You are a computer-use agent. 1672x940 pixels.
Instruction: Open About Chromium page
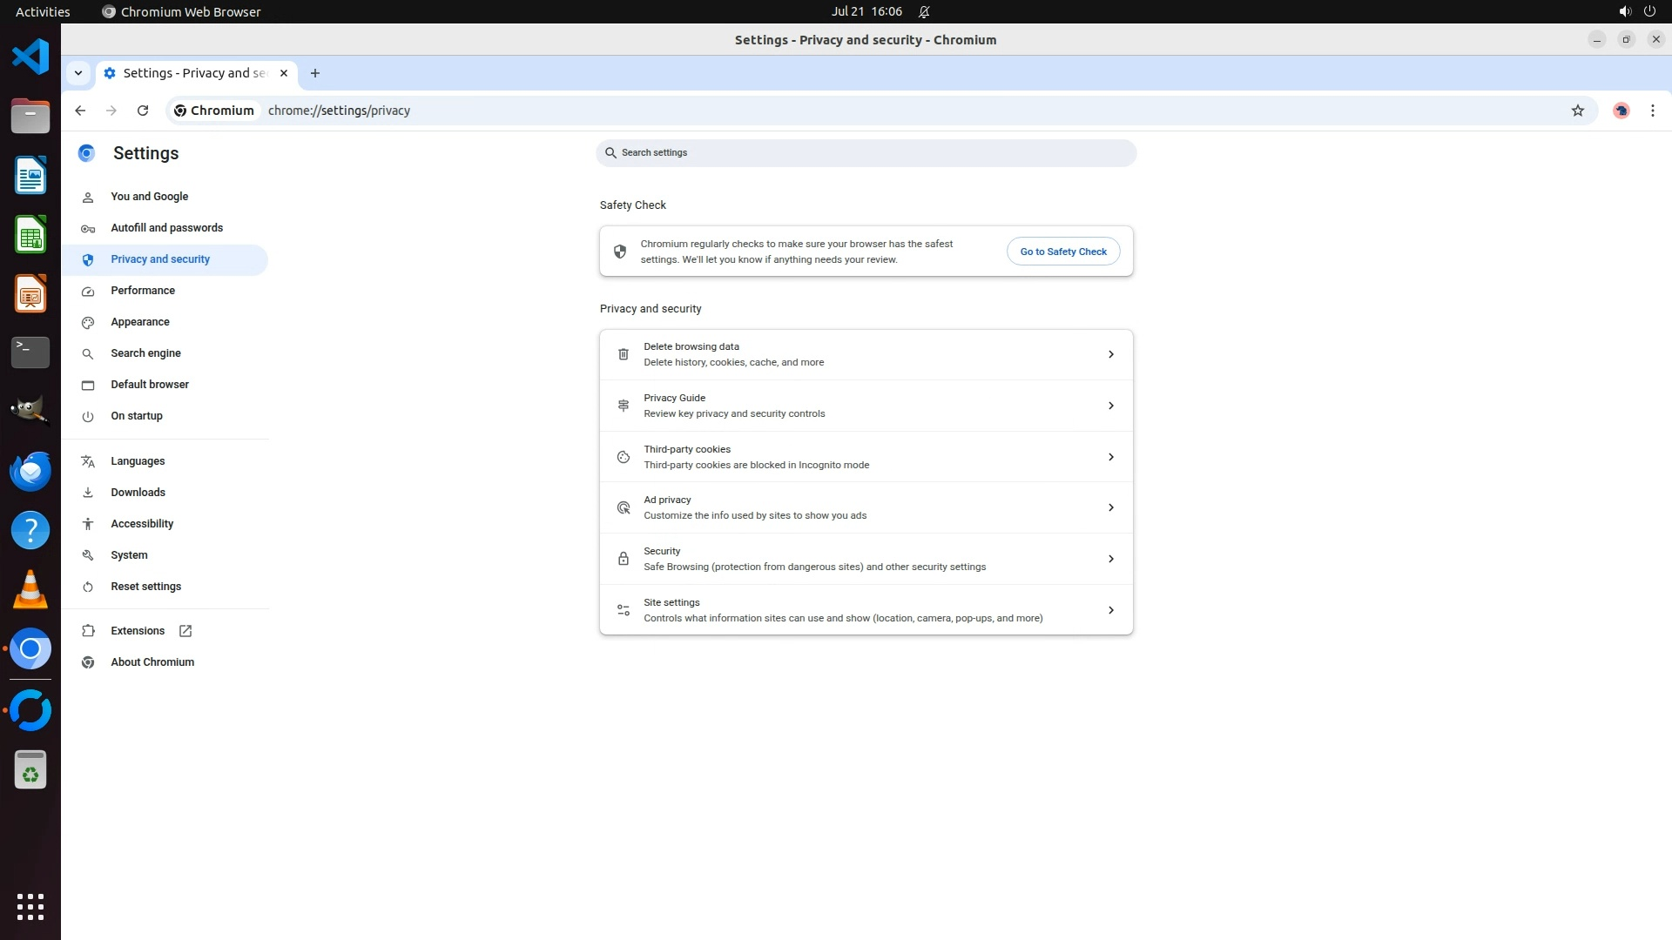coord(152,662)
